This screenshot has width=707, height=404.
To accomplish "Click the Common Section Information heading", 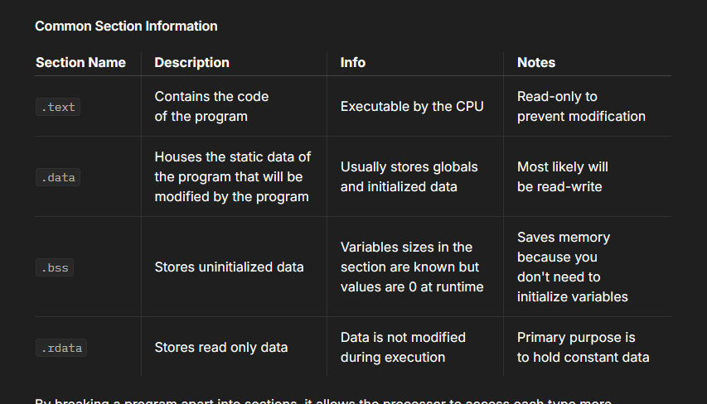I will pos(126,26).
